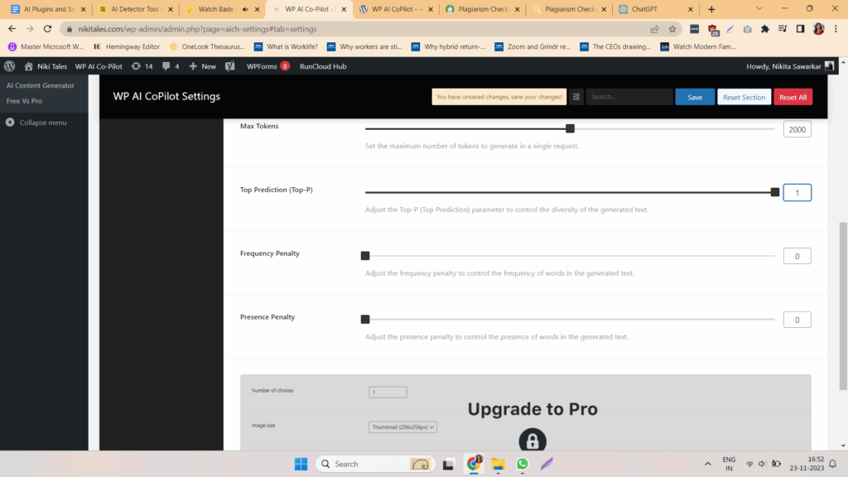
Task: Click the Number of choices field
Action: coord(388,392)
